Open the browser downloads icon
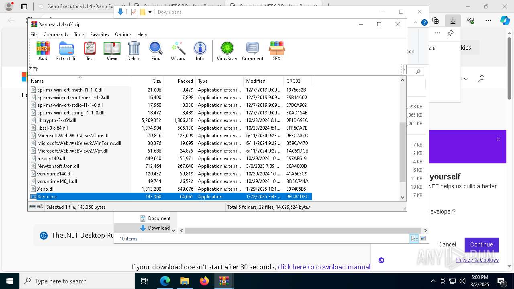Screen dimensions: 514x289 453,20
